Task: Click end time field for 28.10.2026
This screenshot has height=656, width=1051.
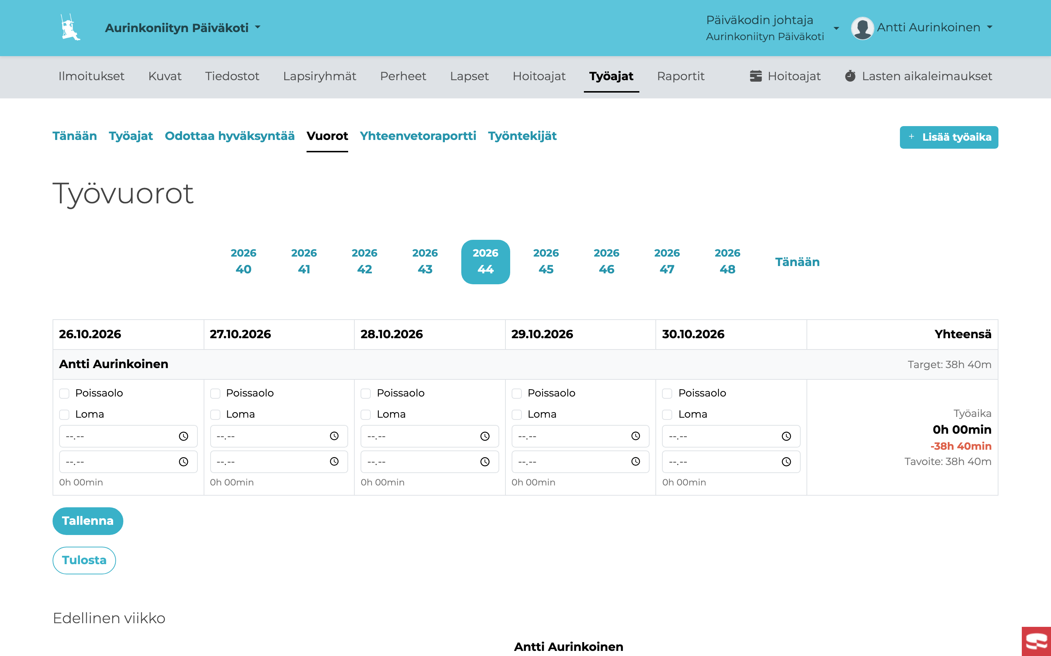Action: [x=430, y=462]
